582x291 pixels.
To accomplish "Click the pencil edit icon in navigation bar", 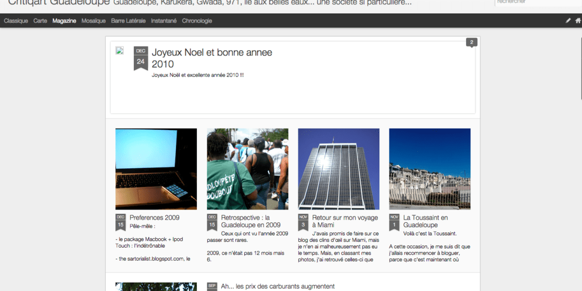I will pyautogui.click(x=568, y=21).
